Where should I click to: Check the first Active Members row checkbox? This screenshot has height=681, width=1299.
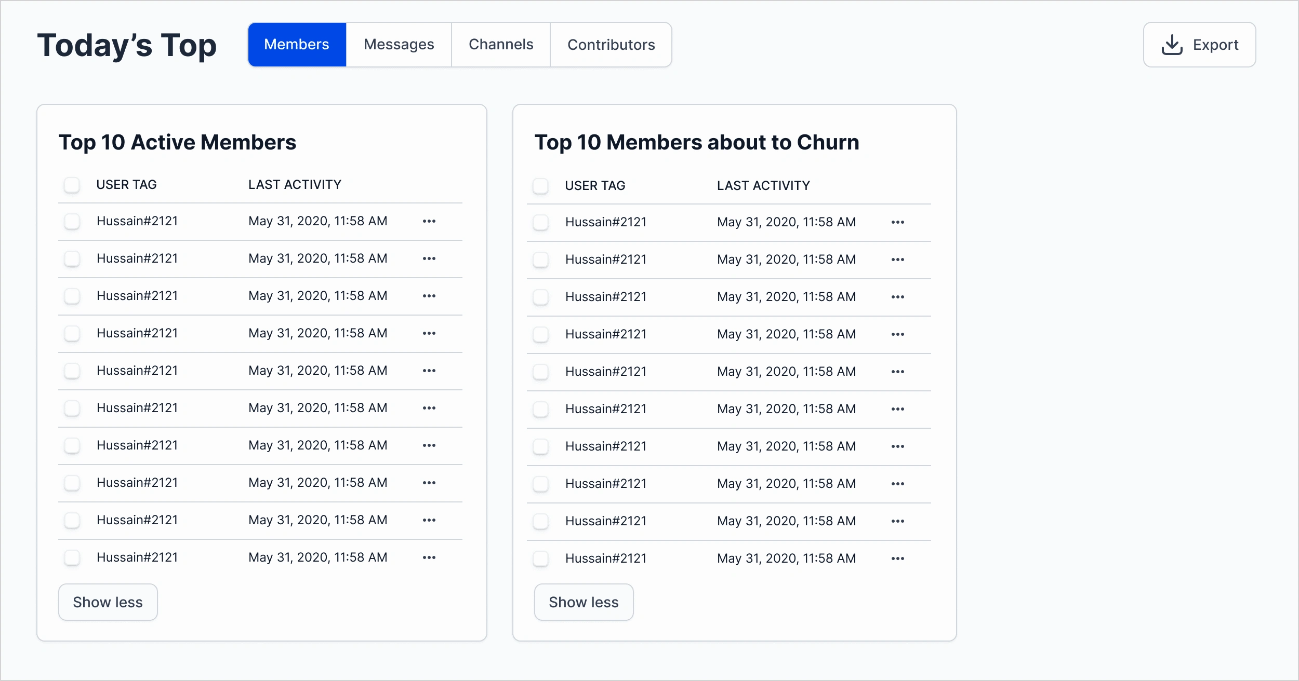click(72, 221)
